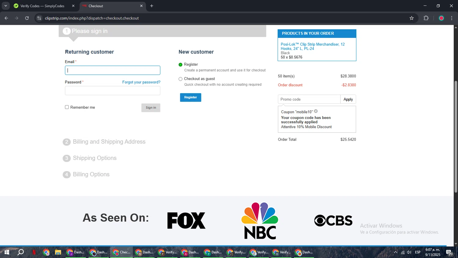Open the Netflix taskbar icon
This screenshot has height=258, width=458.
coord(34,252)
